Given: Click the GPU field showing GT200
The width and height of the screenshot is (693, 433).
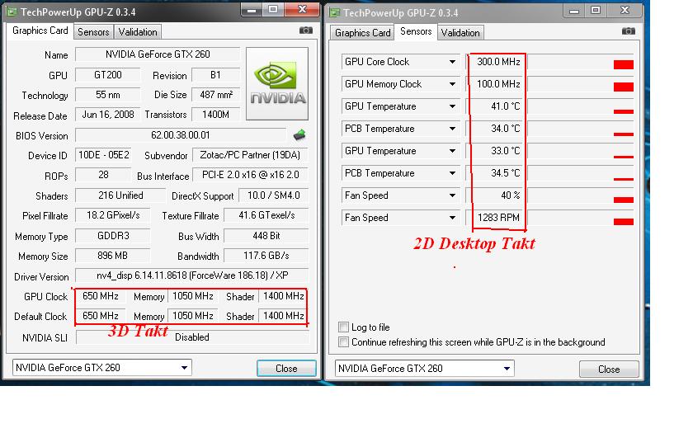Looking at the screenshot, I should point(108,75).
